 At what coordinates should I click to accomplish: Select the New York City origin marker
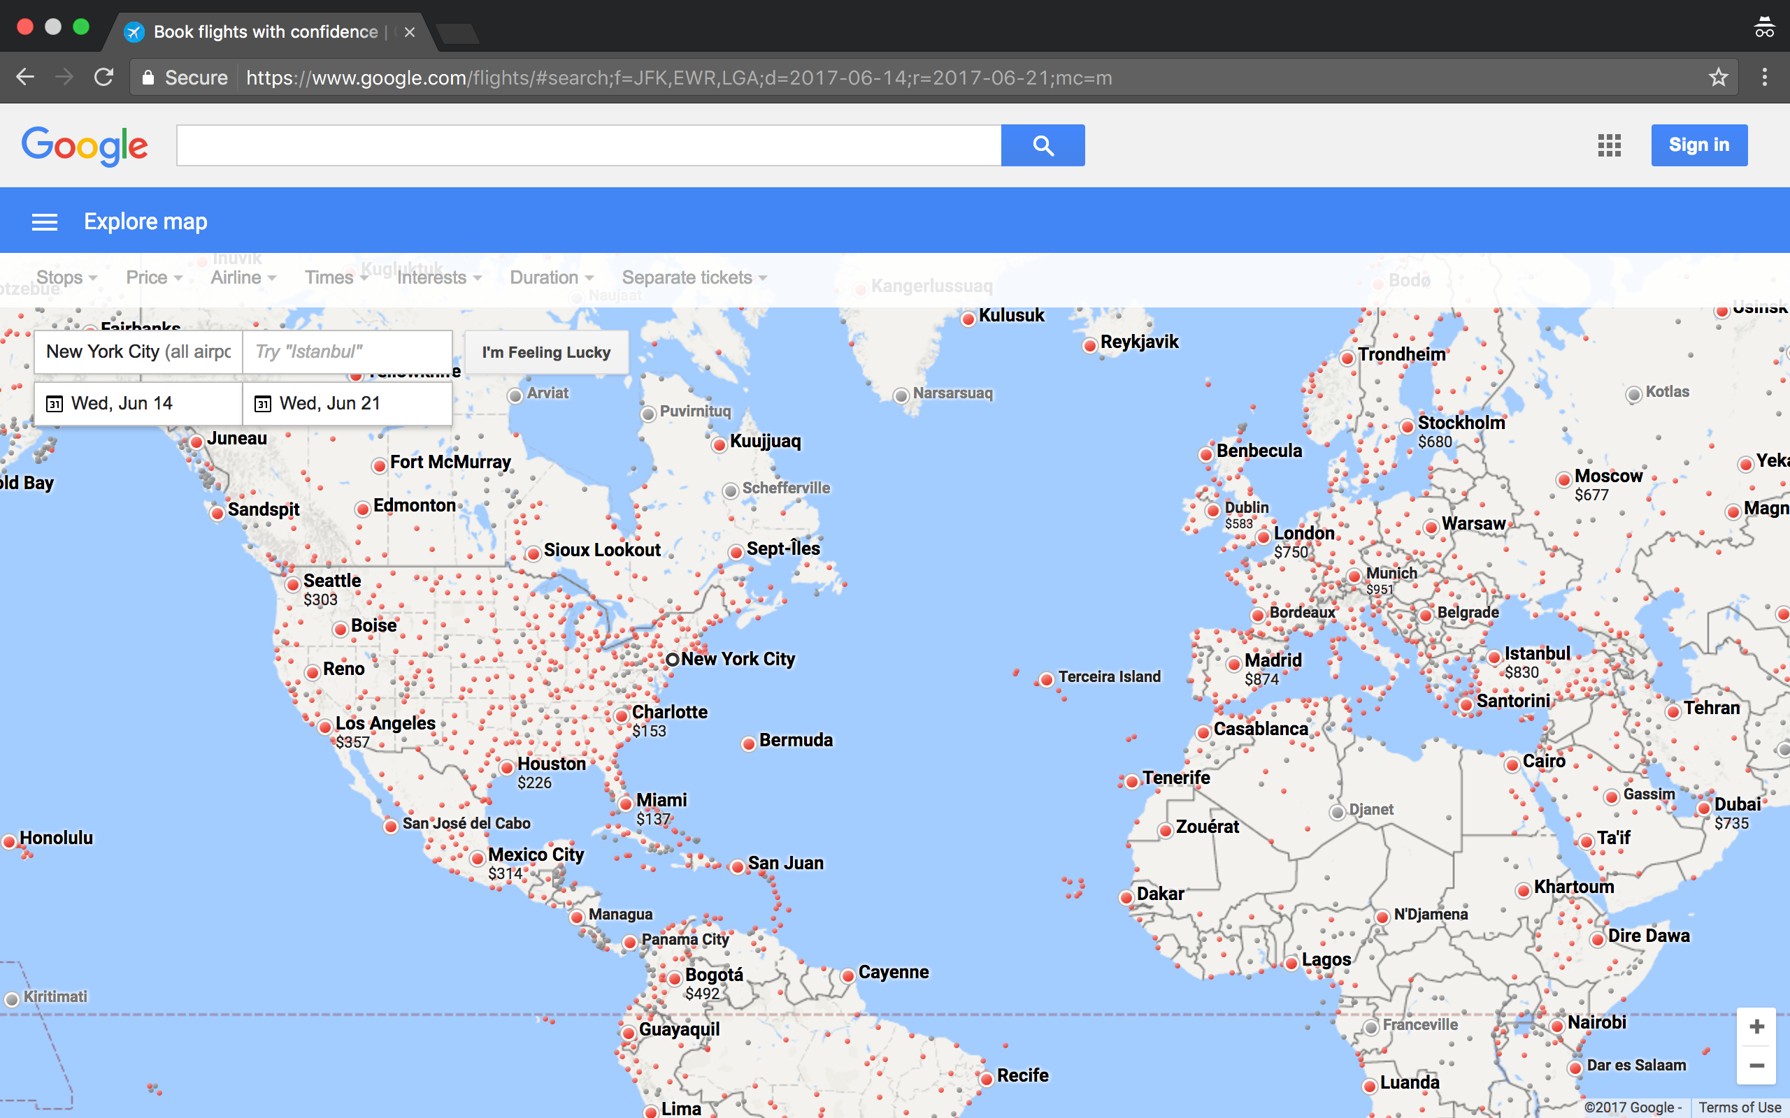coord(672,660)
